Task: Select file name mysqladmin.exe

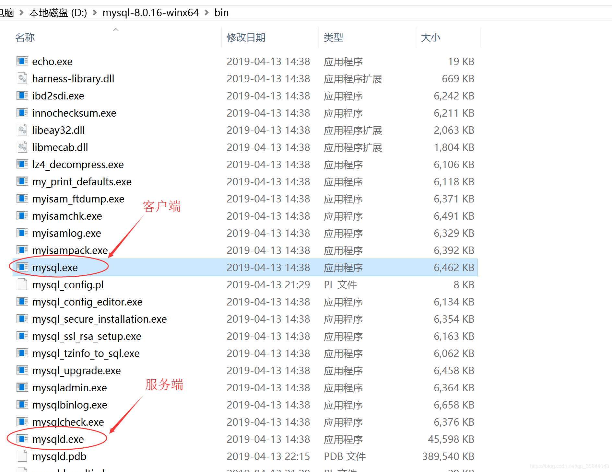Action: pos(69,388)
